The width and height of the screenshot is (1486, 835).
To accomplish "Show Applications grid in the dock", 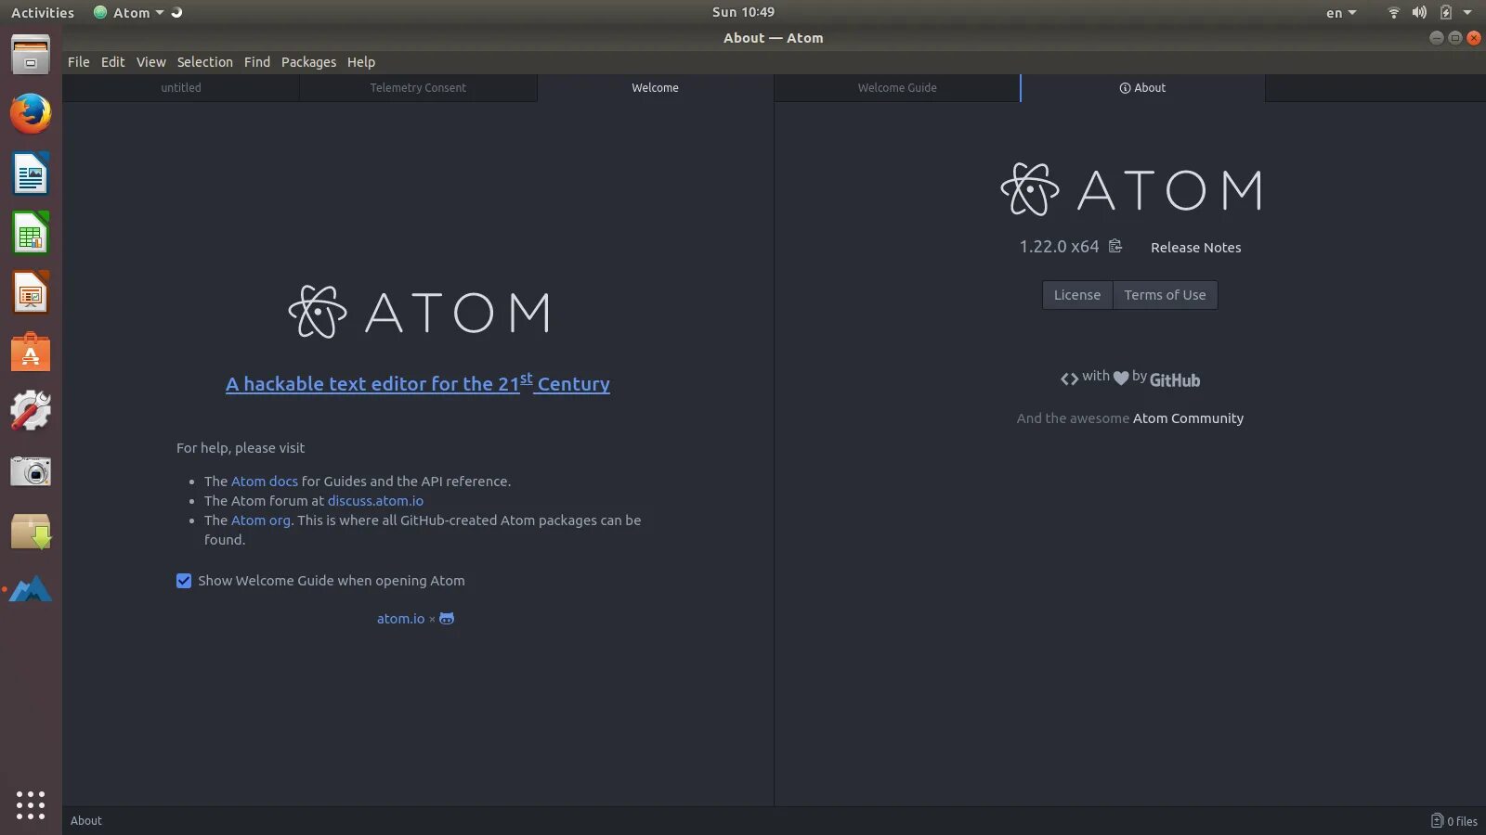I will pyautogui.click(x=31, y=804).
